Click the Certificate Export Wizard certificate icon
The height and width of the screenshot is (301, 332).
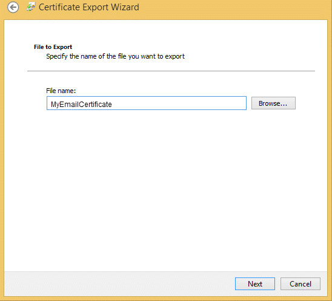(x=30, y=7)
